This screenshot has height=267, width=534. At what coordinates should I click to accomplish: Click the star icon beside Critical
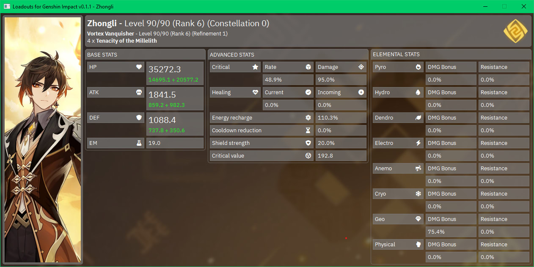255,67
